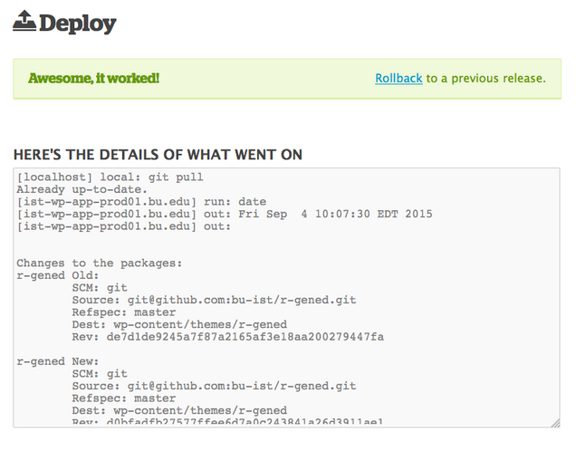
Task: Click the "to a previous release." text
Action: point(486,78)
